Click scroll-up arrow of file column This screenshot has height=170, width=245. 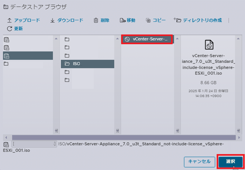coord(177,39)
